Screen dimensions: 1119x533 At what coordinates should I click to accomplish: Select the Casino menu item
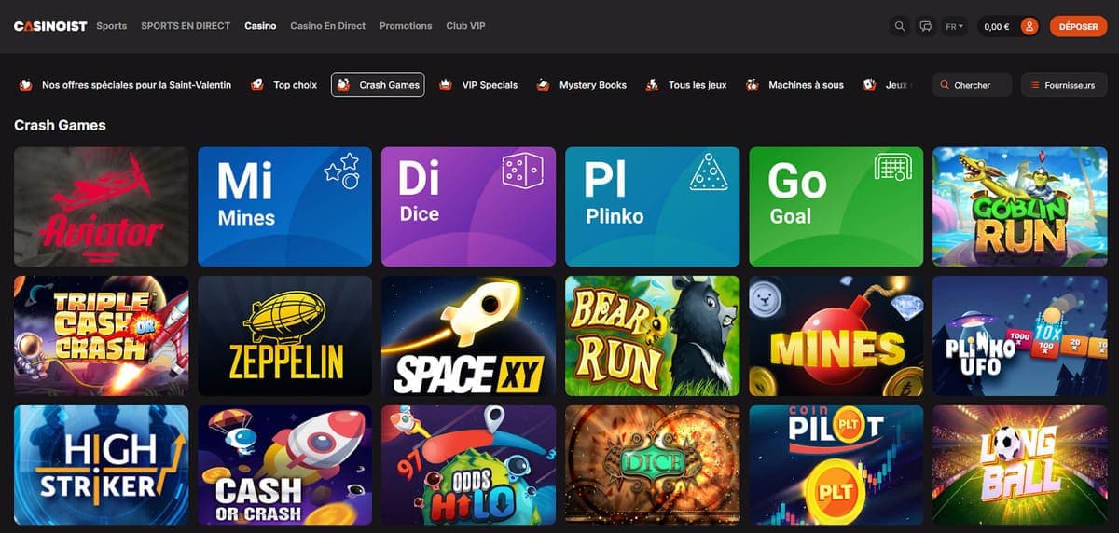click(260, 26)
